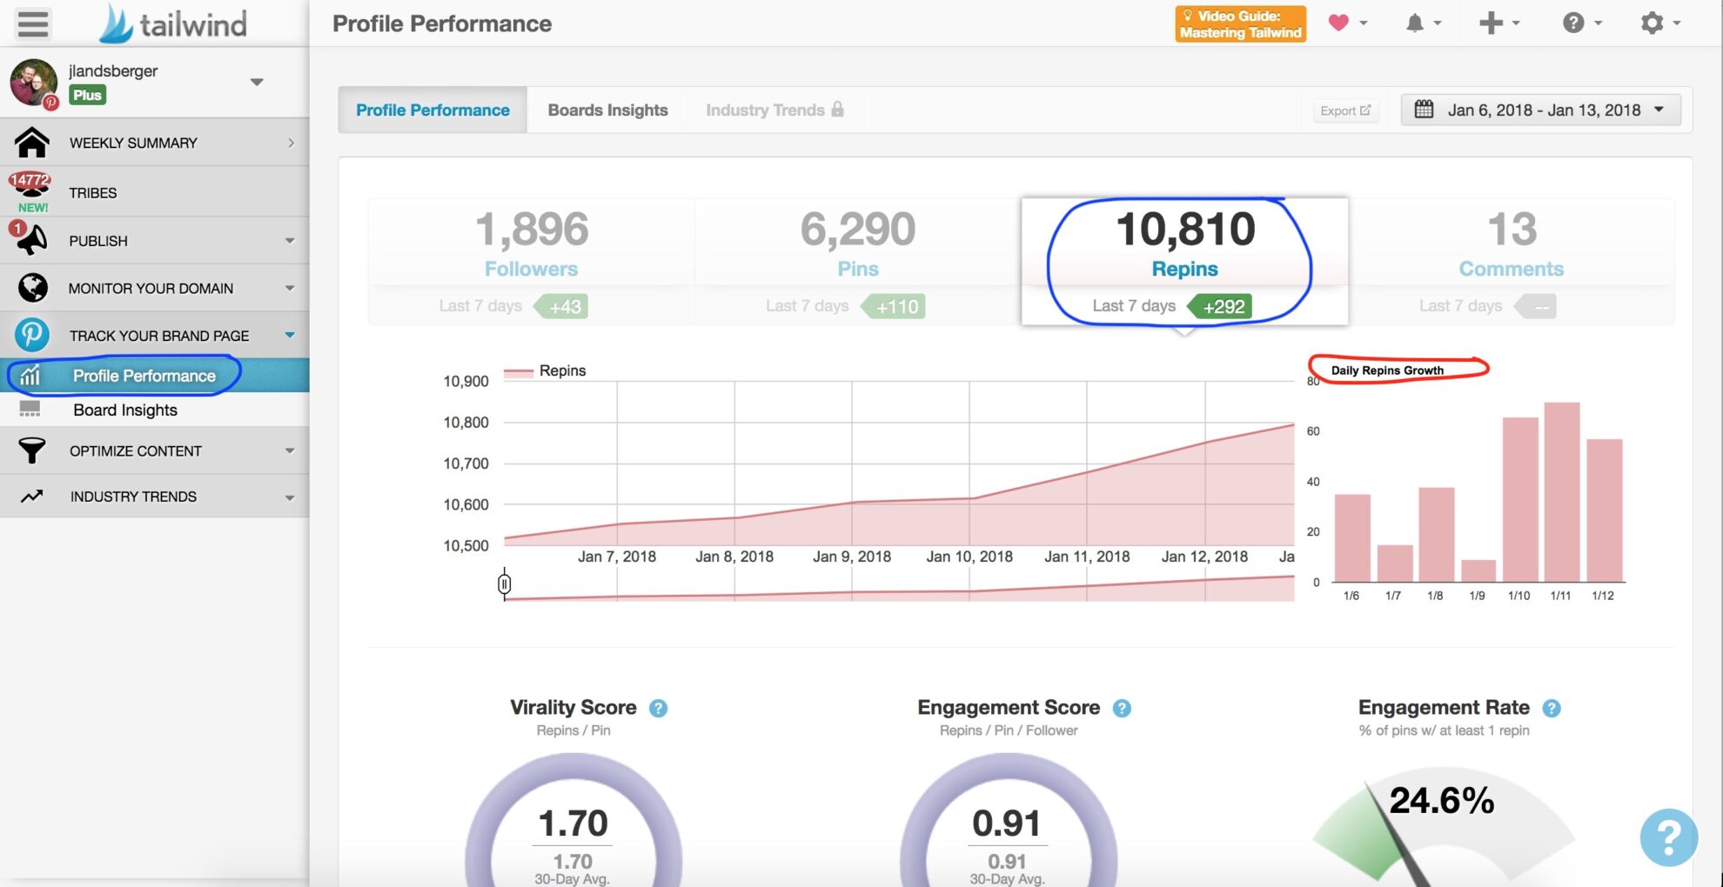The height and width of the screenshot is (887, 1723).
Task: Click the 1/9 daily repins bar
Action: pyautogui.click(x=1478, y=570)
